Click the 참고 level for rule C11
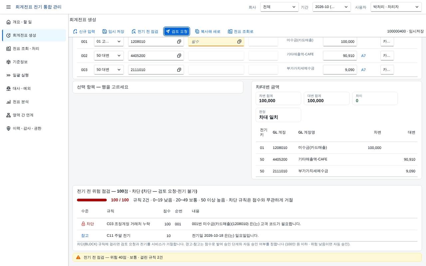The image size is (426, 266). [85, 236]
